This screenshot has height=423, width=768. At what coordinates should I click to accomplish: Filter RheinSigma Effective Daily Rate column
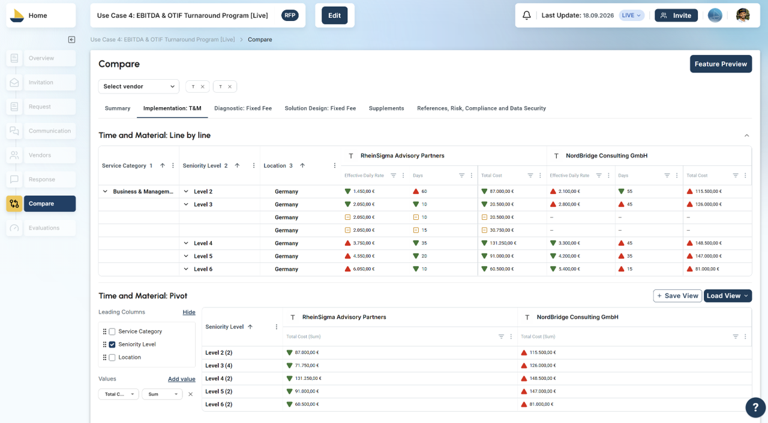(x=394, y=176)
